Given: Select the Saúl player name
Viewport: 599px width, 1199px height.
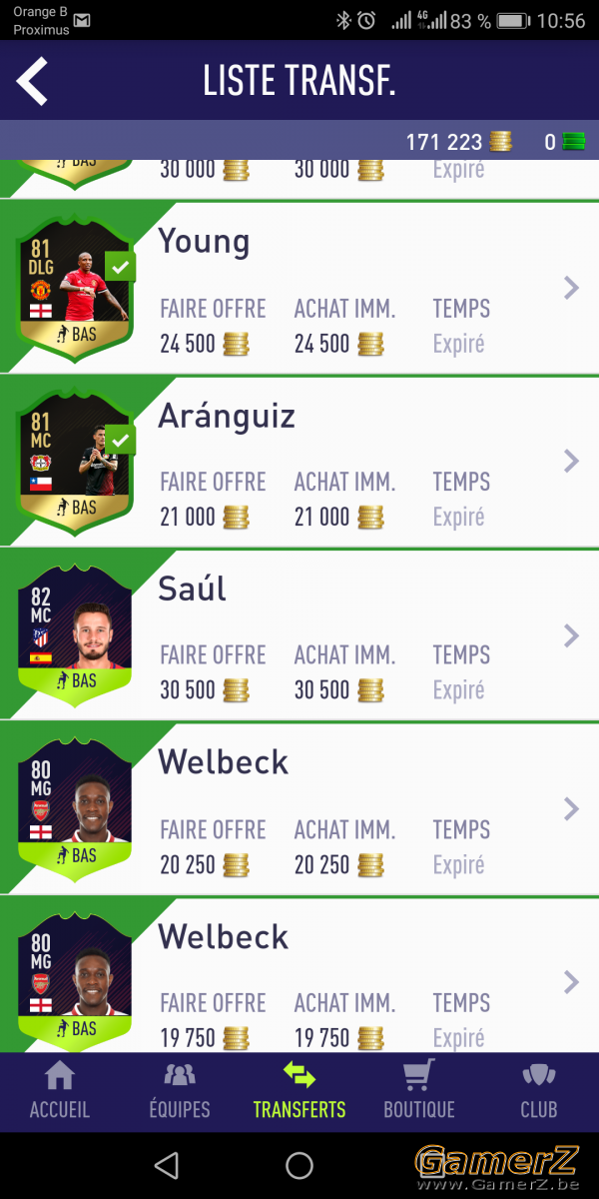Looking at the screenshot, I should (x=193, y=589).
